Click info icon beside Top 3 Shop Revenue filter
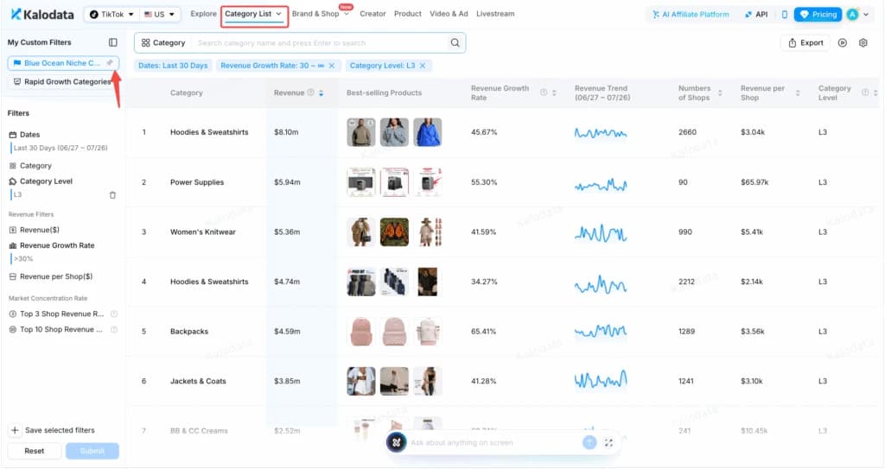Viewport: 885px width, 469px height. (x=114, y=314)
